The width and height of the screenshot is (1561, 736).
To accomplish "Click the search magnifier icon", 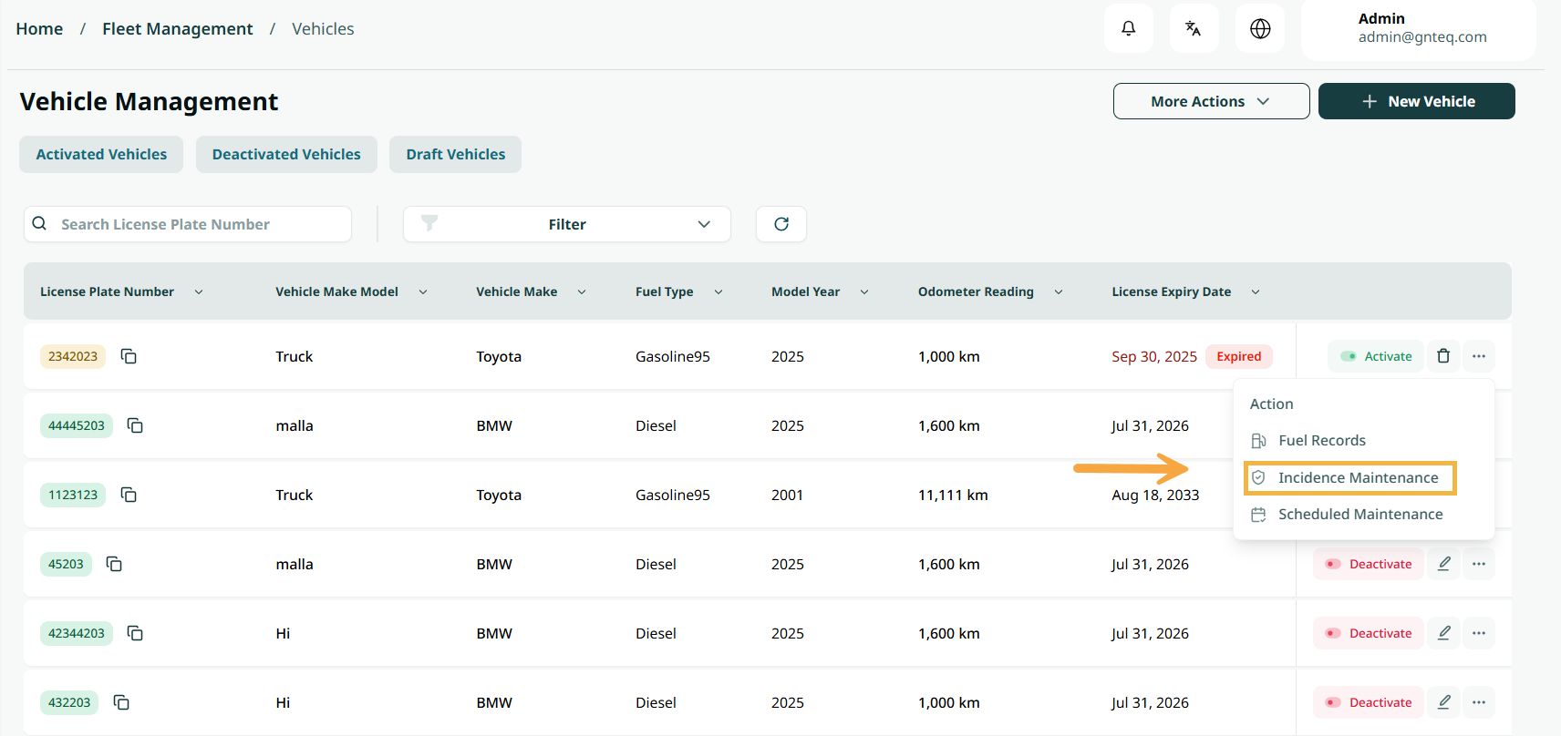I will tap(39, 223).
